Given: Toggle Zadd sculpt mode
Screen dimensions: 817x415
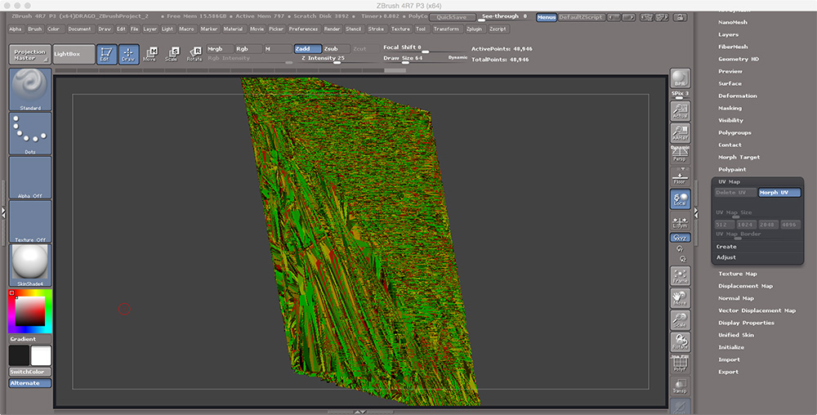Looking at the screenshot, I should point(308,49).
